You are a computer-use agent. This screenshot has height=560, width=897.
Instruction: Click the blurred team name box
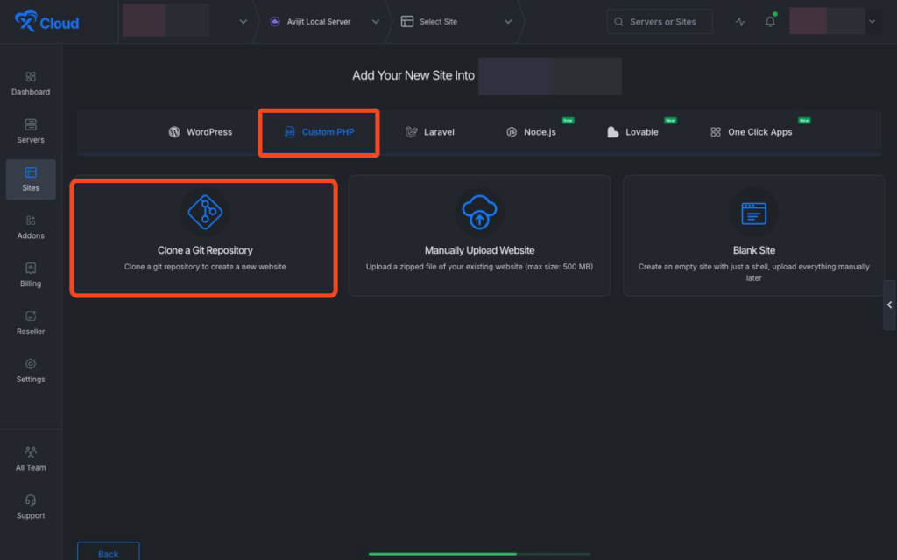point(166,20)
